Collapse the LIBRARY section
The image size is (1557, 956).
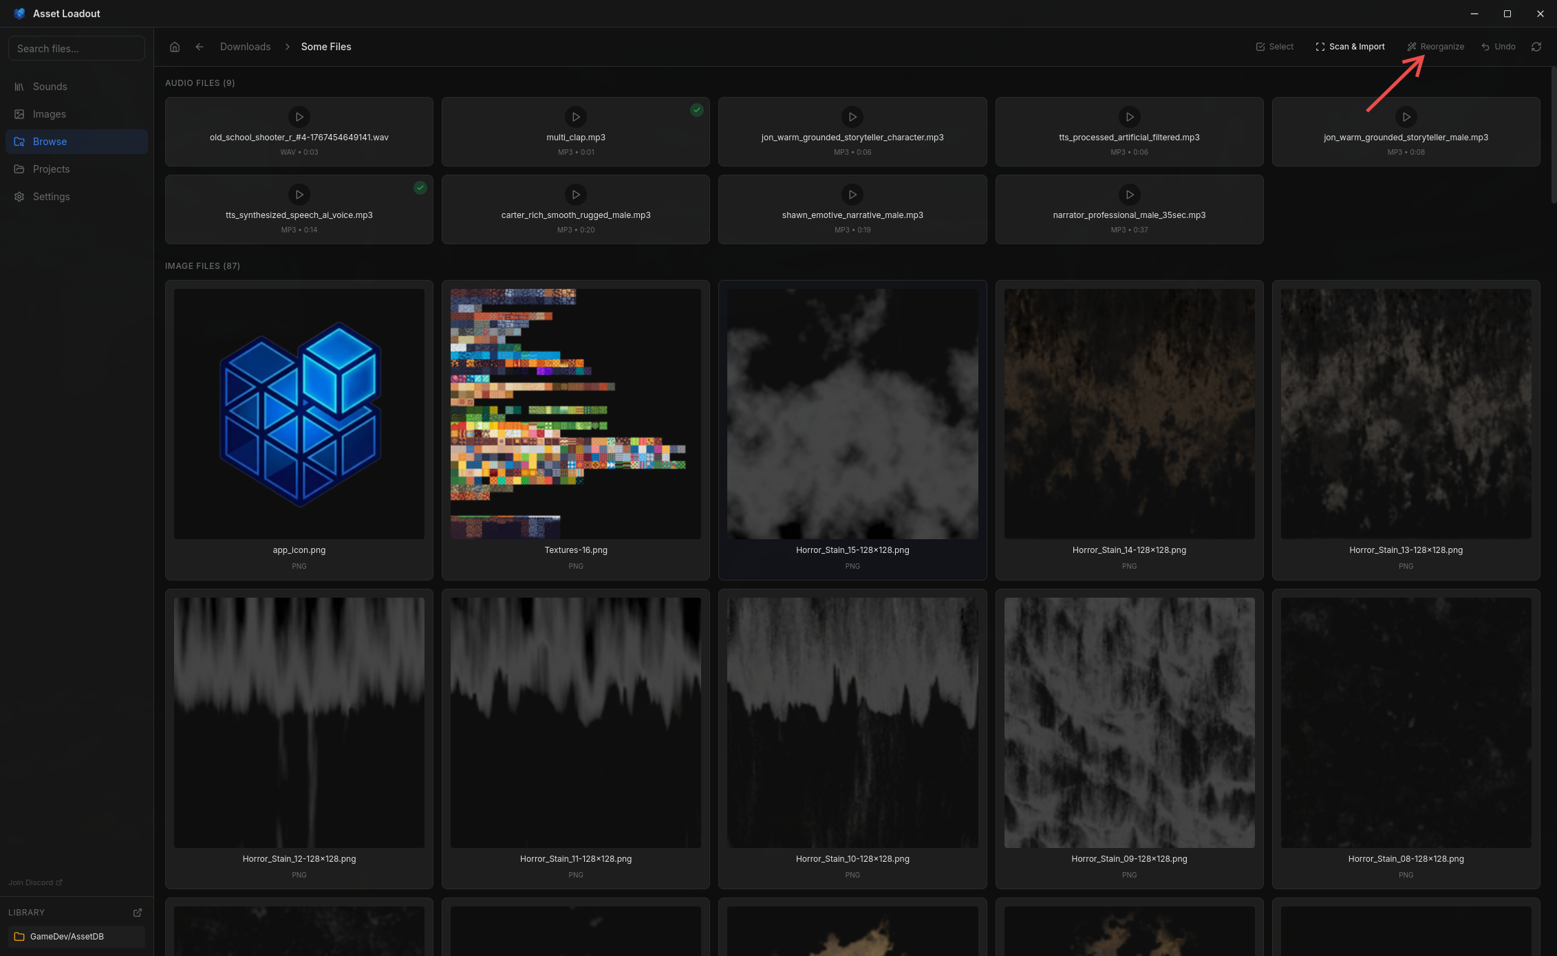point(26,912)
